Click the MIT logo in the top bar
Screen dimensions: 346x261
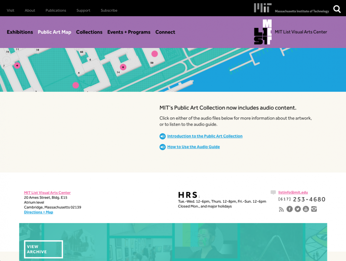(263, 8)
